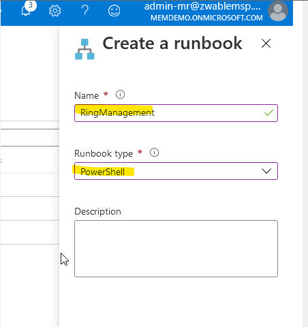Select the MEMDEMO.ONMICROSOFT.COM directory label
This screenshot has width=308, height=327.
tap(206, 18)
